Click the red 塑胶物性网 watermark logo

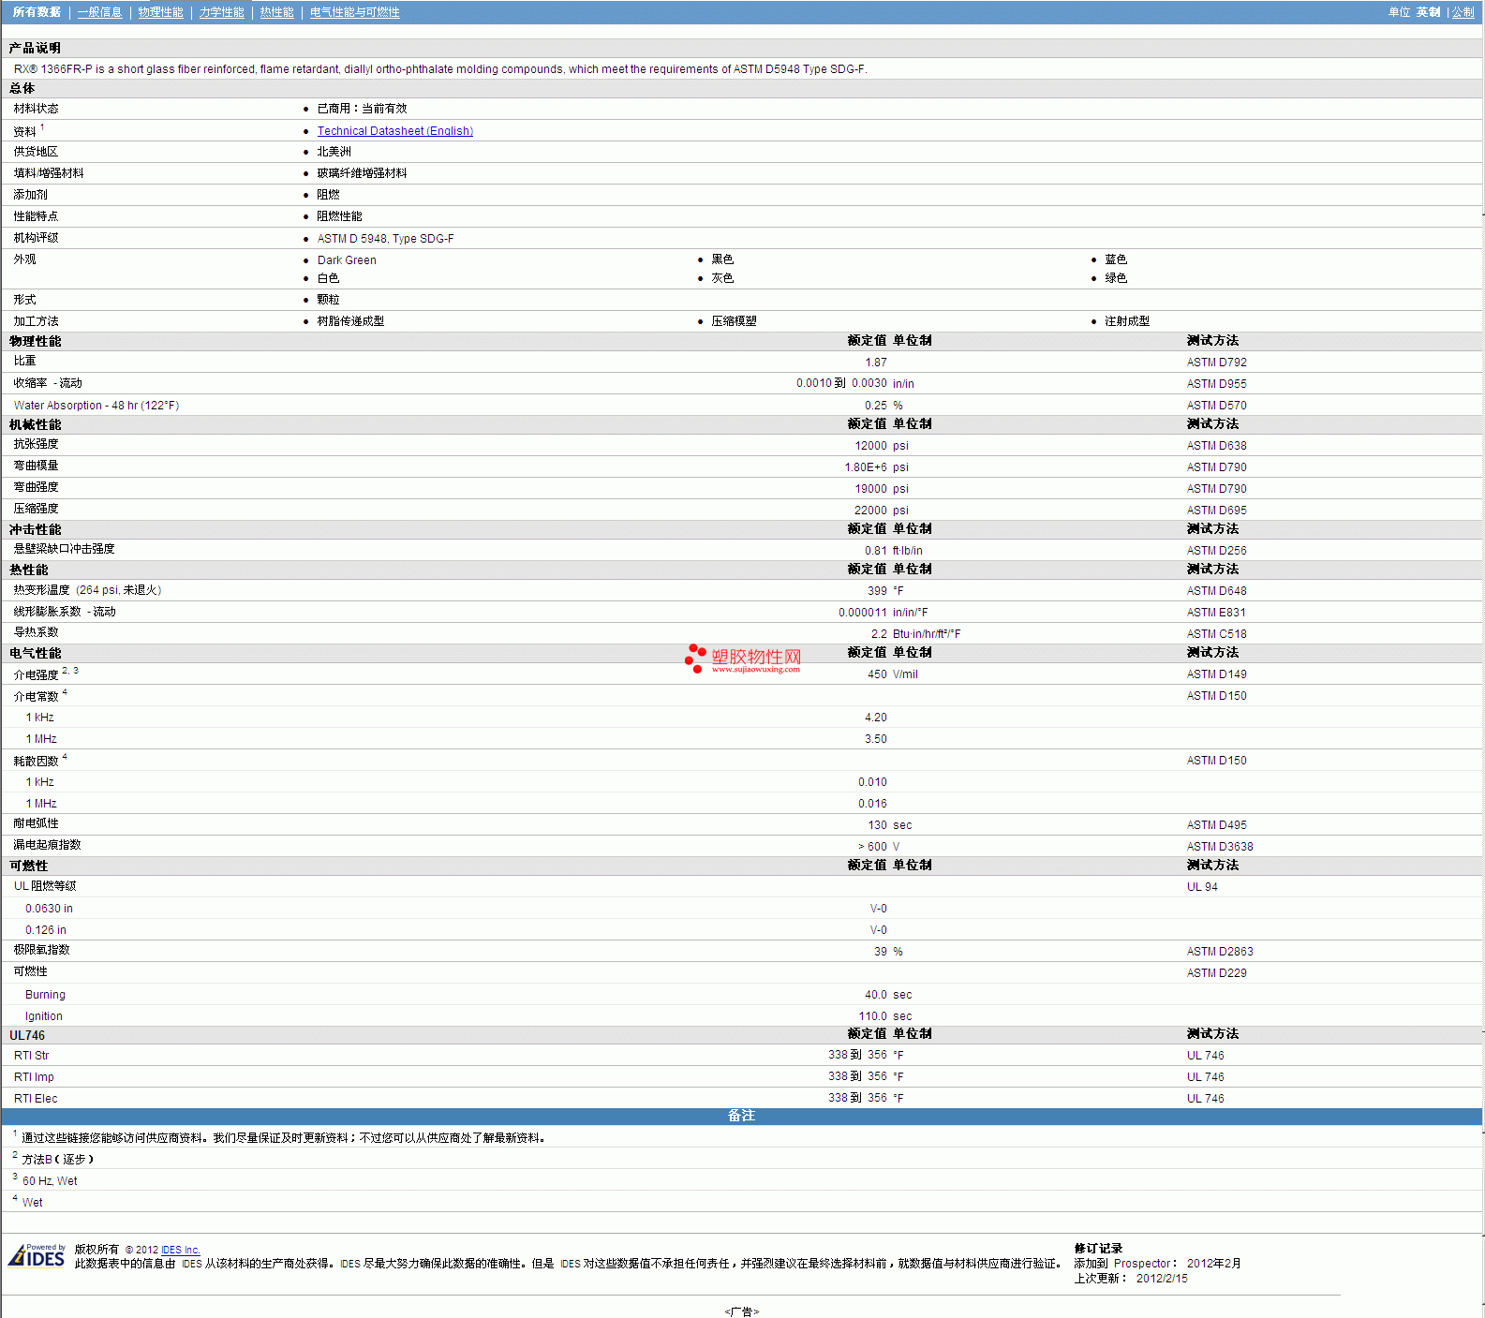[744, 659]
